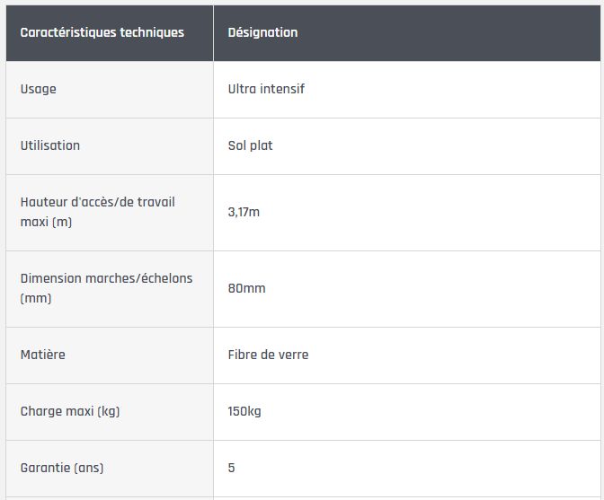The width and height of the screenshot is (604, 500).
Task: Click the "Ultra intensif" value cell
Action: (266, 89)
